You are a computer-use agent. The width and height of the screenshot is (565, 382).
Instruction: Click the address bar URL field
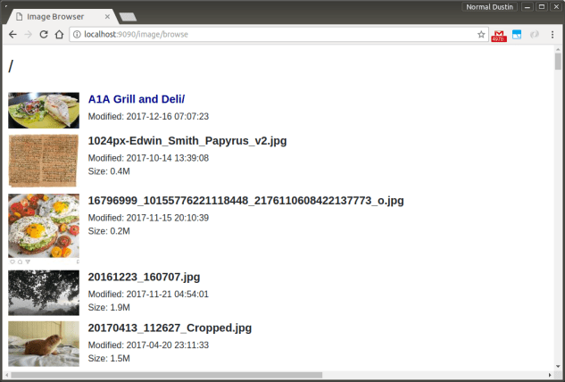(x=268, y=34)
